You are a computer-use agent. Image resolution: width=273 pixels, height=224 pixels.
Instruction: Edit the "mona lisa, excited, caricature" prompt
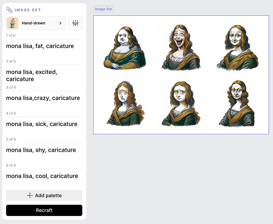click(32, 75)
